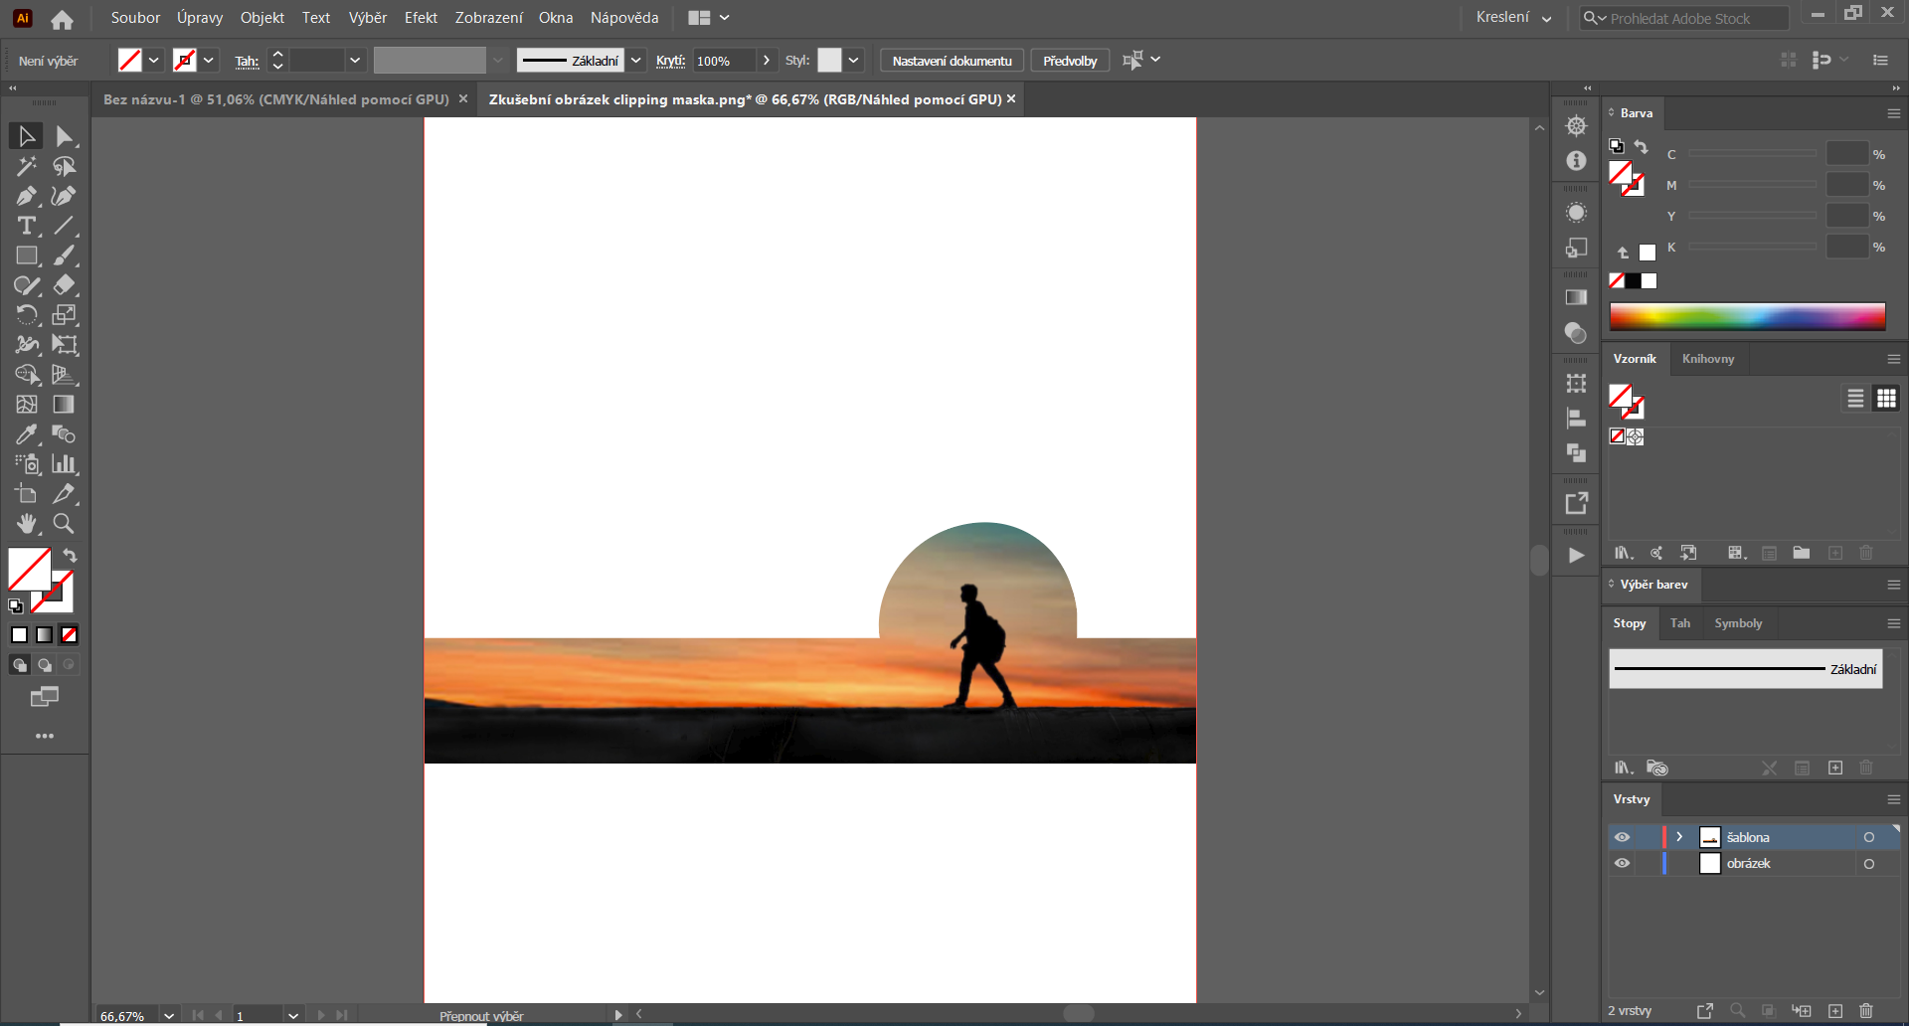1909x1026 pixels.
Task: Toggle visibility of the obrázek layer
Action: coord(1622,863)
